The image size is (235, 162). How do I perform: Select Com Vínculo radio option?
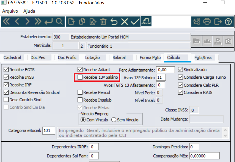83,120
